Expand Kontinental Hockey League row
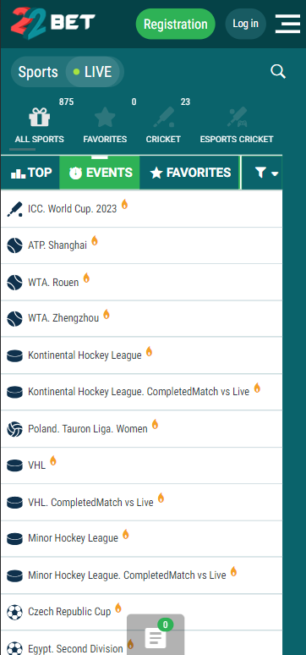This screenshot has height=655, width=306. coord(141,355)
